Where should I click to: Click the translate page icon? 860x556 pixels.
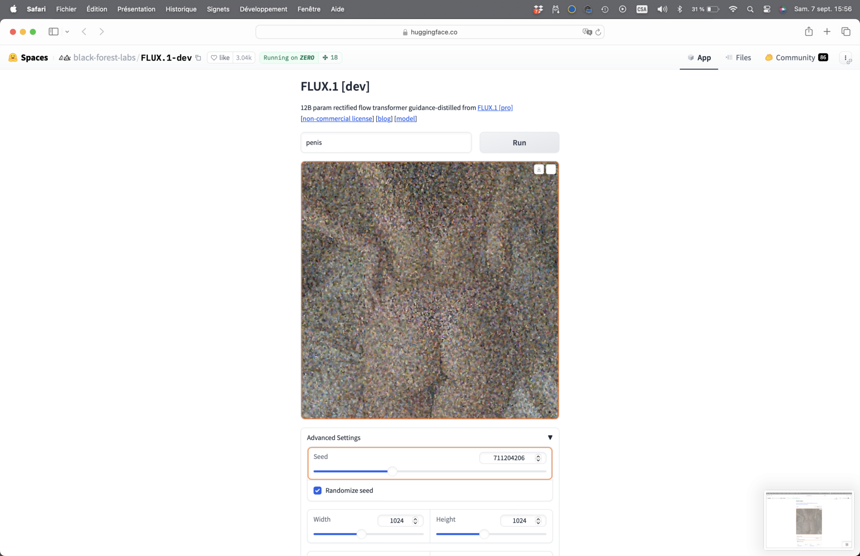pyautogui.click(x=587, y=32)
